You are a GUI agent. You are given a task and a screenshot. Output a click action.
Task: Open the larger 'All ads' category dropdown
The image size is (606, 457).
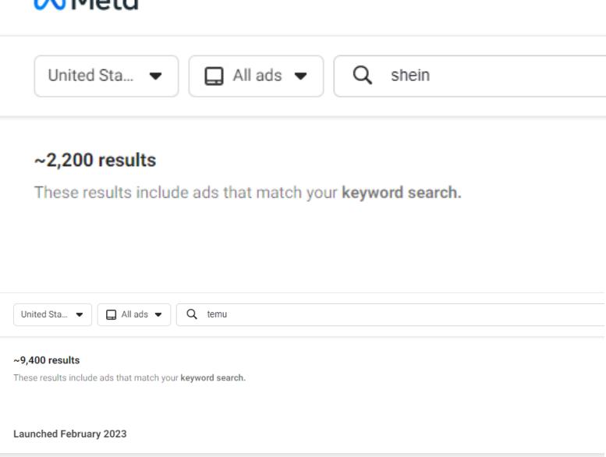click(x=256, y=76)
